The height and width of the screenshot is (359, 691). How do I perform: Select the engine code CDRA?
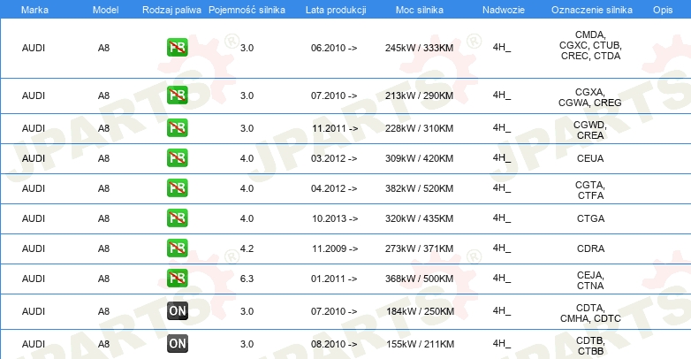tap(590, 248)
